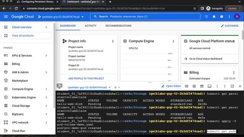Image resolution: width=244 pixels, height=137 pixels.
Task: Expand the Cloud Storage submenu
Action: [46, 106]
